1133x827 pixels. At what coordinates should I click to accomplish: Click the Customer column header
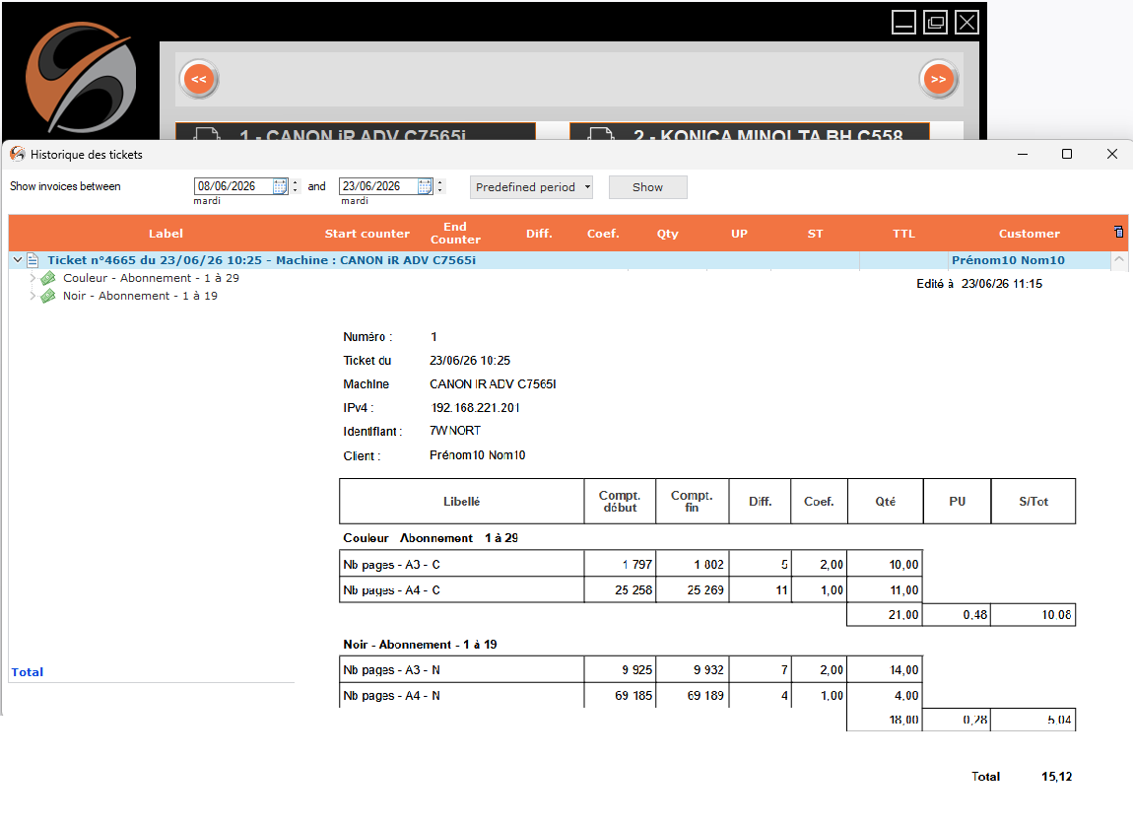[1029, 234]
